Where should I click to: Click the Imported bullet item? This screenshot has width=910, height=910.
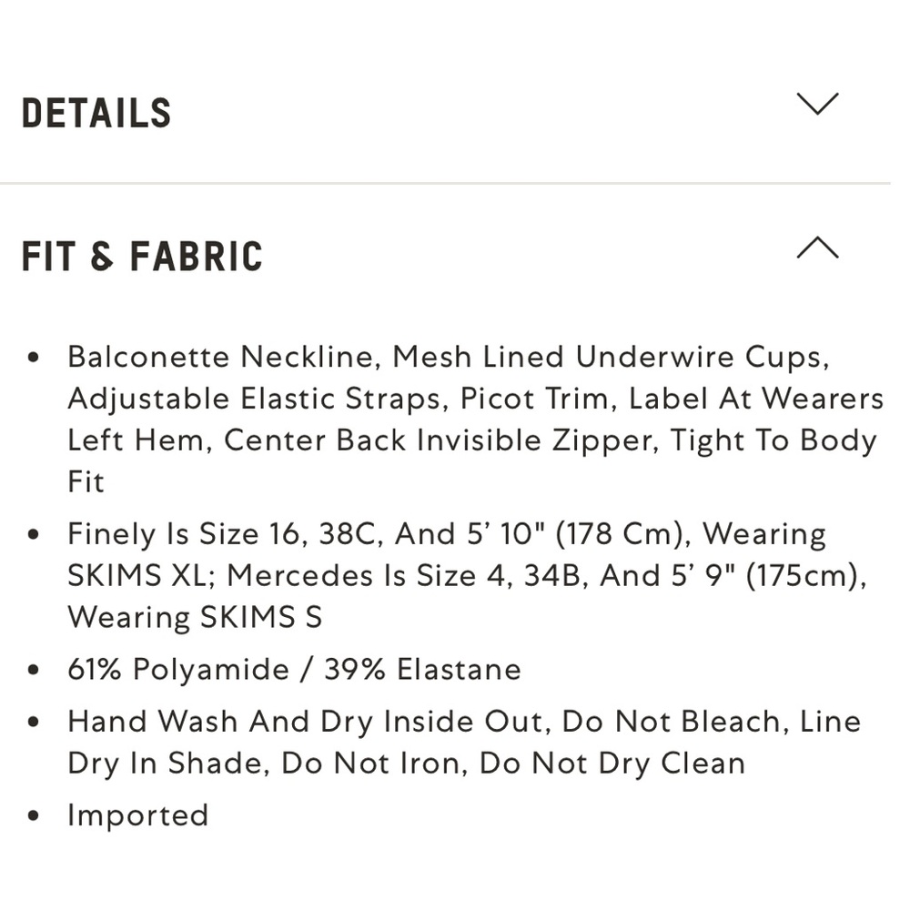[x=137, y=816]
